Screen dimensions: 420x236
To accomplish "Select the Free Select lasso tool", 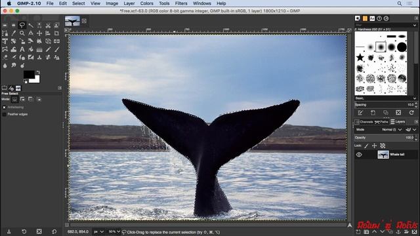I will coord(22,26).
